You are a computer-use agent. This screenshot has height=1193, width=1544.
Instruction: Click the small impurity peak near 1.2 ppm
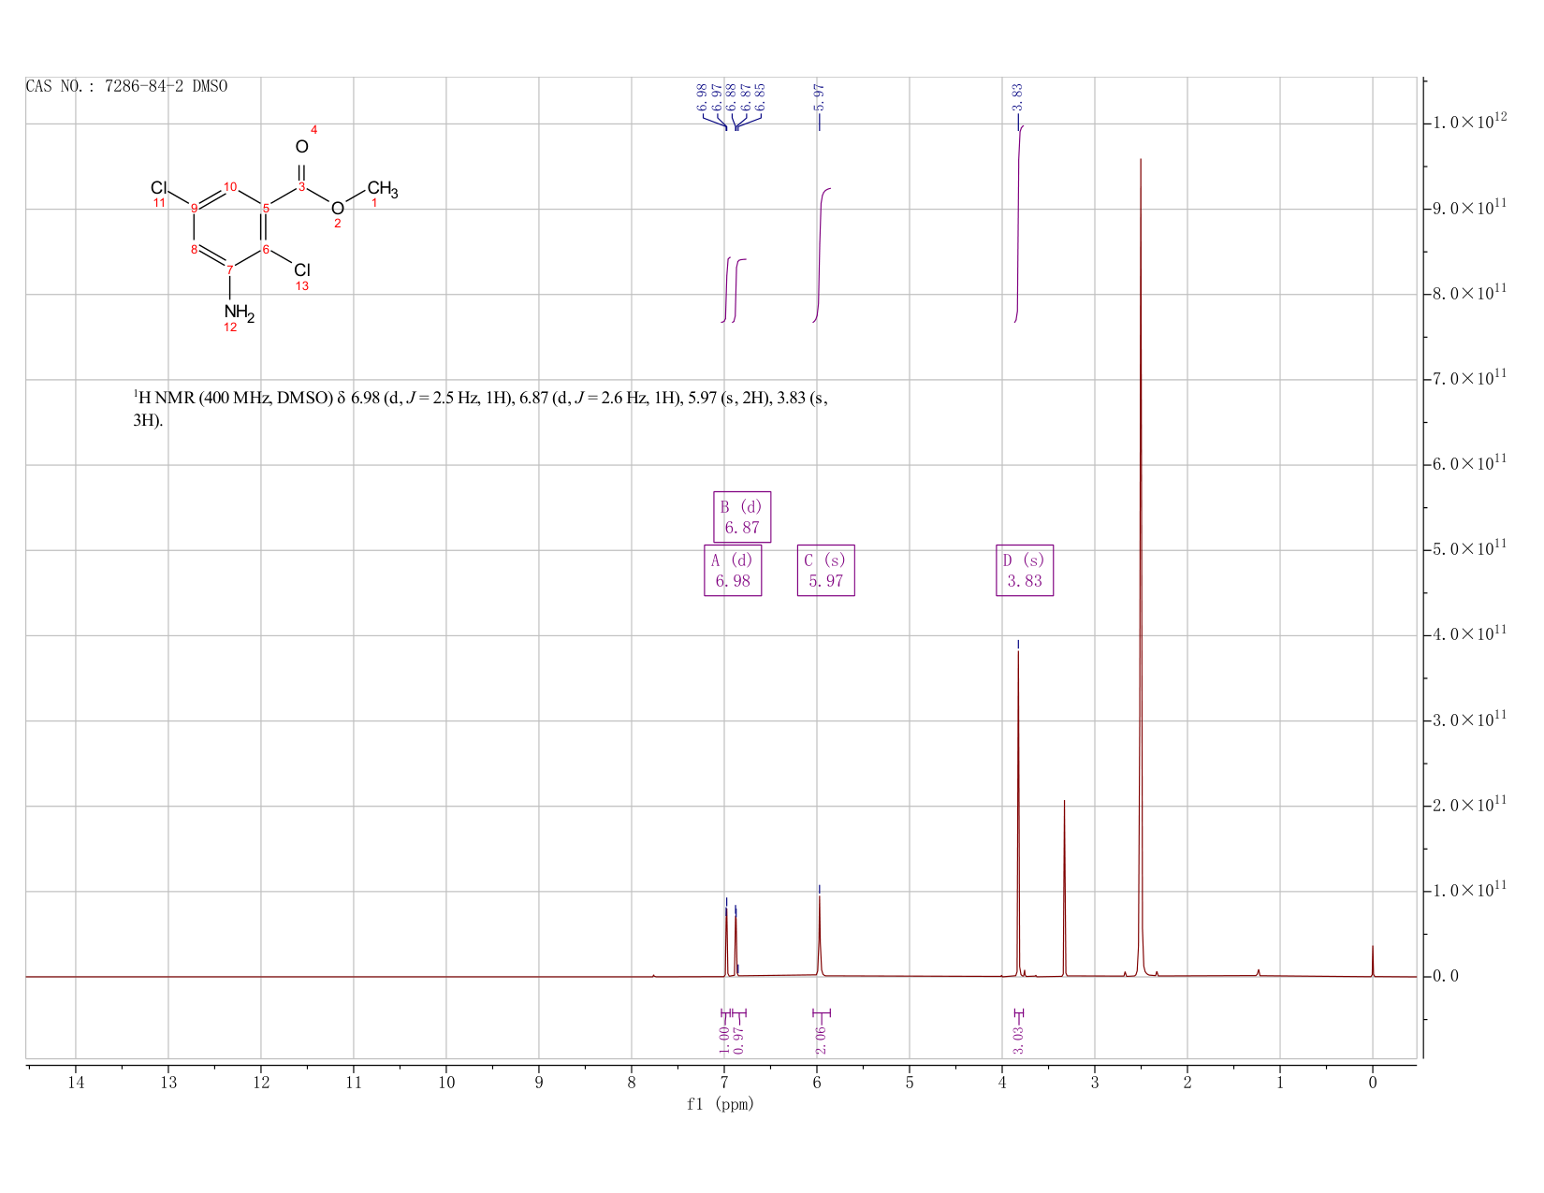pos(1259,972)
